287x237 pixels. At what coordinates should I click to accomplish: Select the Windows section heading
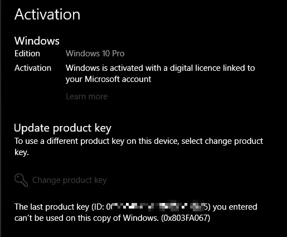tap(37, 41)
